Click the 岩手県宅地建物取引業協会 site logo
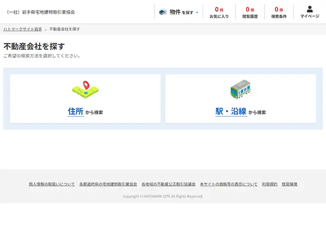Screen dimensions: 326x235 (41, 12)
